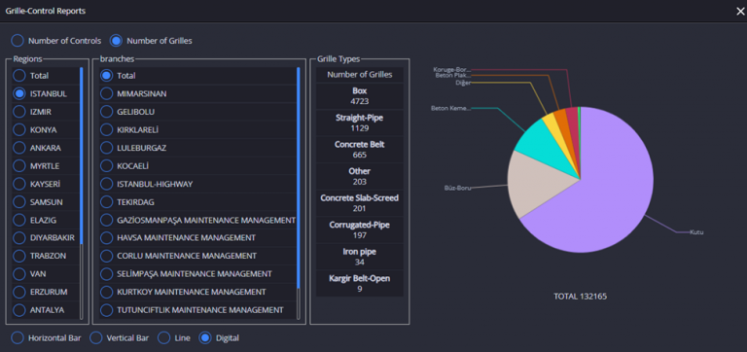This screenshot has height=352, width=747.
Task: Click the Box 4723 grille entry
Action: coord(360,95)
